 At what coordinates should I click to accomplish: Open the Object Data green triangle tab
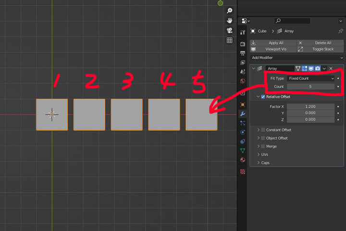pyautogui.click(x=243, y=151)
